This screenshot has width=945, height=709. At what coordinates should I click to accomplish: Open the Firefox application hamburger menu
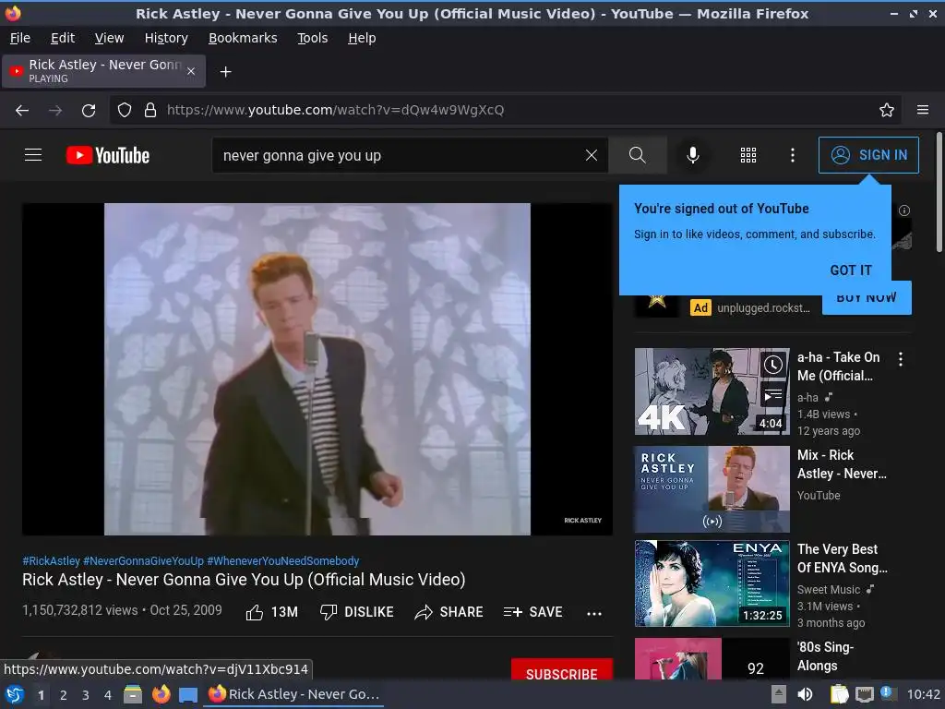tap(923, 111)
